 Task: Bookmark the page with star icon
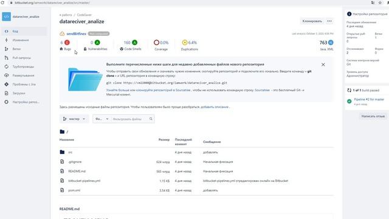click(x=380, y=2)
